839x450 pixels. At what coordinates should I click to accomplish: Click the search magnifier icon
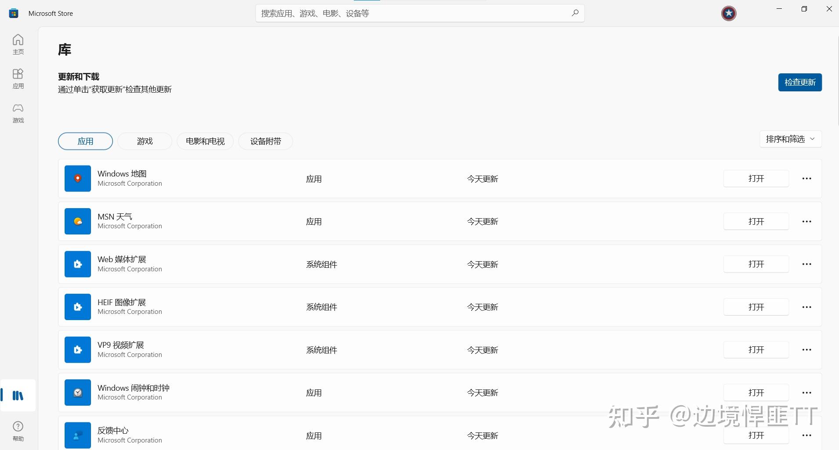pos(575,13)
